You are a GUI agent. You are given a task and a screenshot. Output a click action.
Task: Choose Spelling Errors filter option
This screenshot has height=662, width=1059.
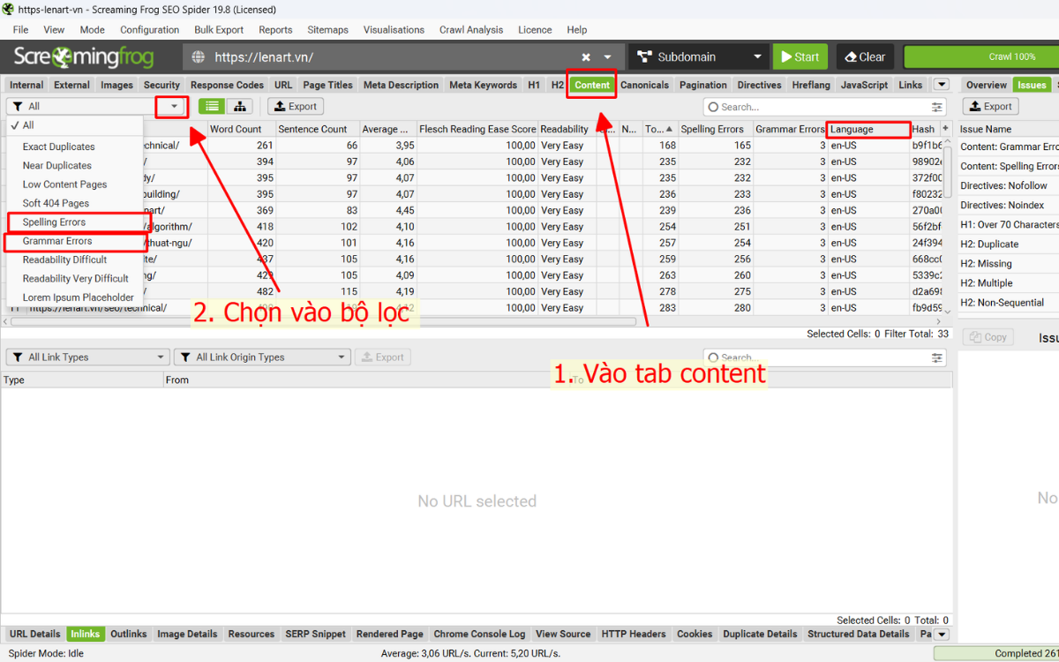(54, 222)
